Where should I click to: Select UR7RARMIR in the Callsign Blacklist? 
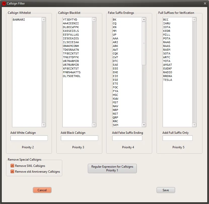click(x=71, y=61)
